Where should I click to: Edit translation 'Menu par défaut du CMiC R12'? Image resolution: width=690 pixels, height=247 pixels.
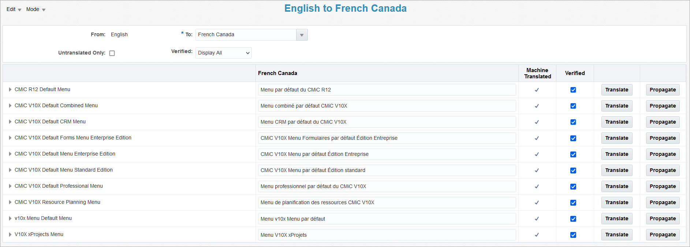click(x=387, y=90)
